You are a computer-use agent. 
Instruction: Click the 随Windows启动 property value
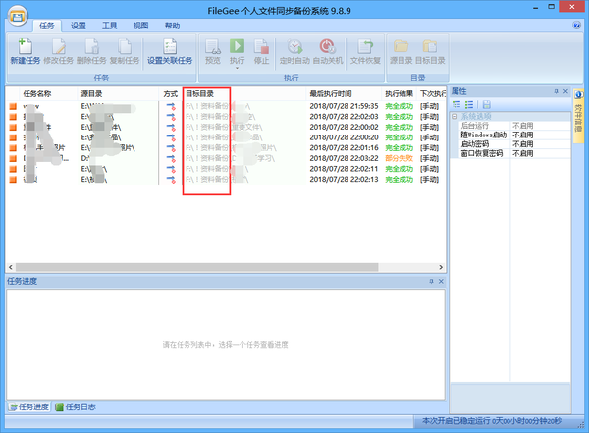click(x=540, y=135)
